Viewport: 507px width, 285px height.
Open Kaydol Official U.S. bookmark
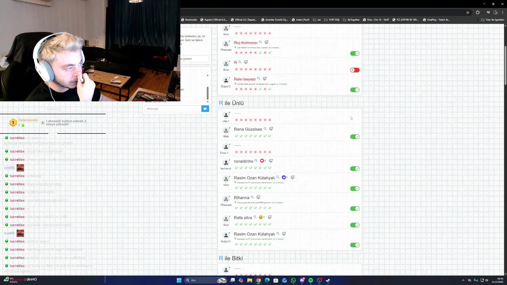click(214, 20)
